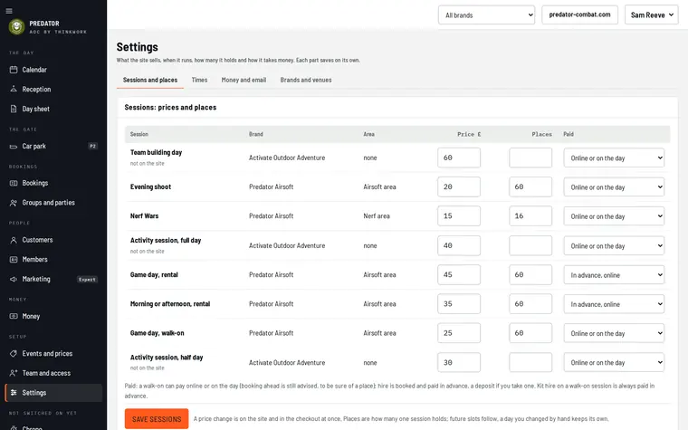This screenshot has height=430, width=688.
Task: Open Money via its sidebar icon
Action: (x=14, y=316)
